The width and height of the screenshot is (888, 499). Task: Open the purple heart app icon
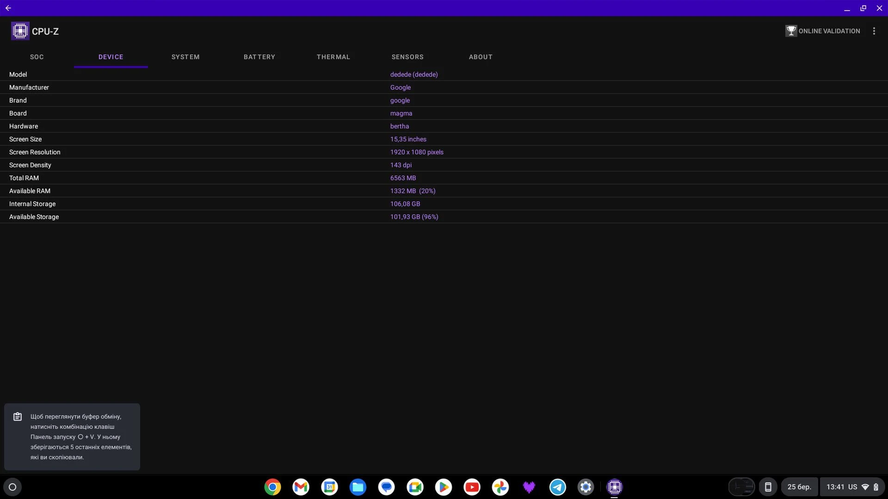click(529, 487)
